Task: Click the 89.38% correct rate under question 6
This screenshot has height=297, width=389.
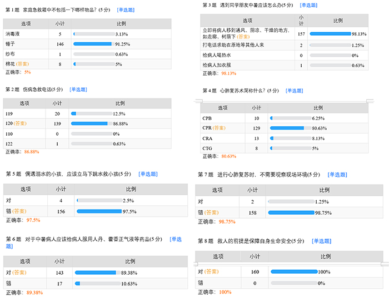Action: [34, 293]
